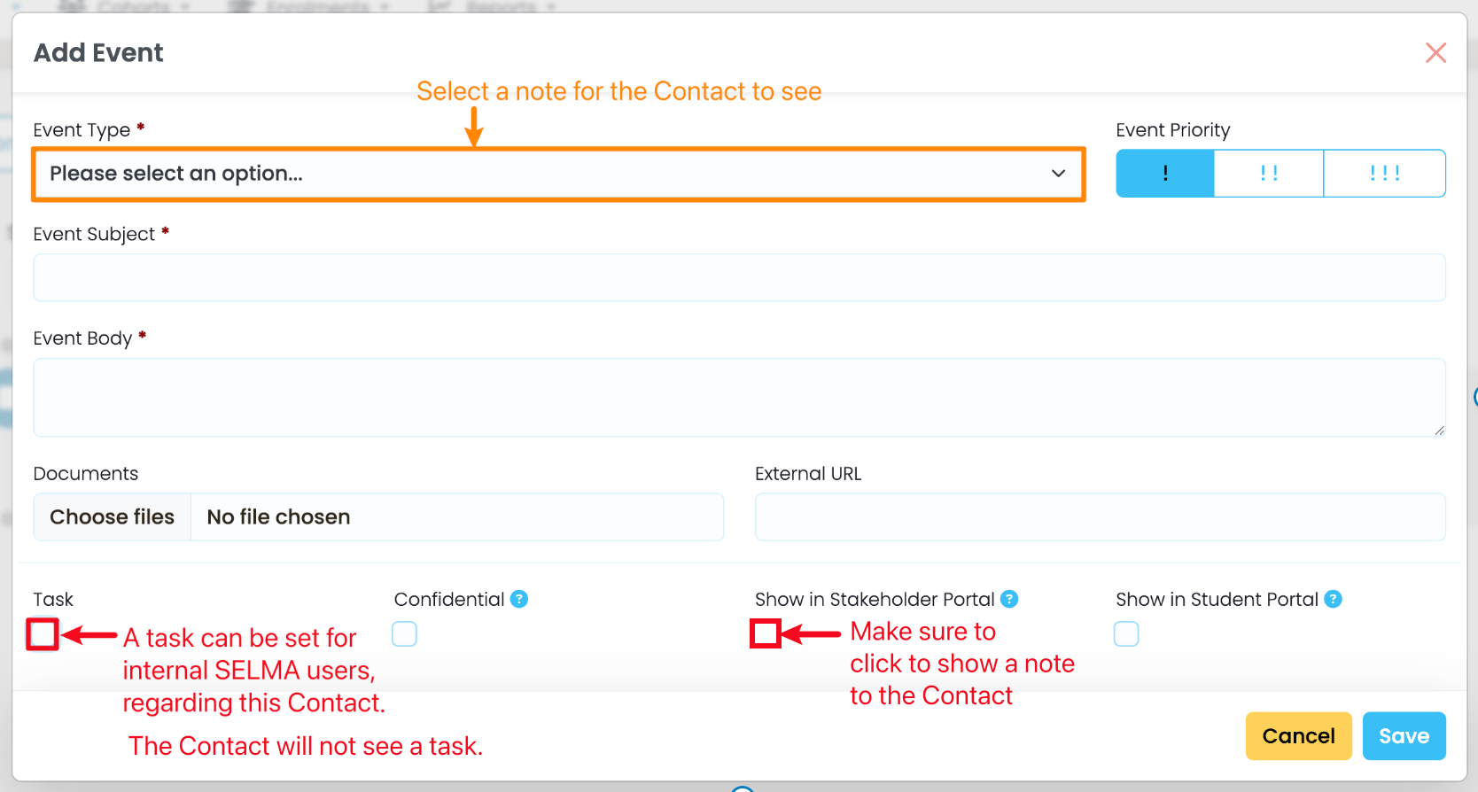Screen dimensions: 1478x792
Task: Toggle Show in Student Portal checkbox
Action: [x=1126, y=634]
